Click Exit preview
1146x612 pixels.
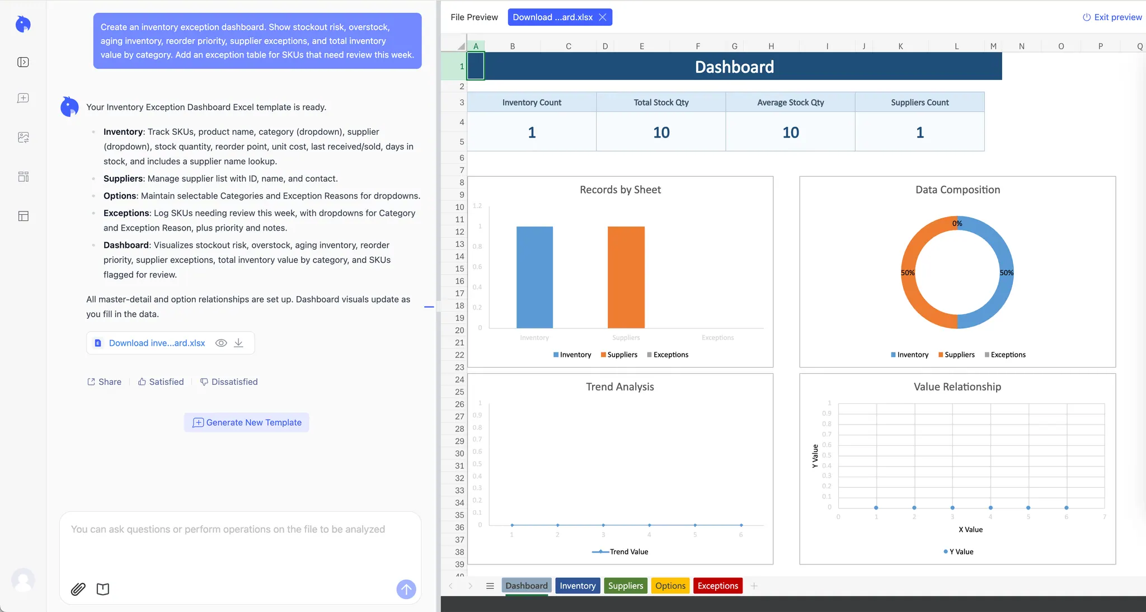1112,17
